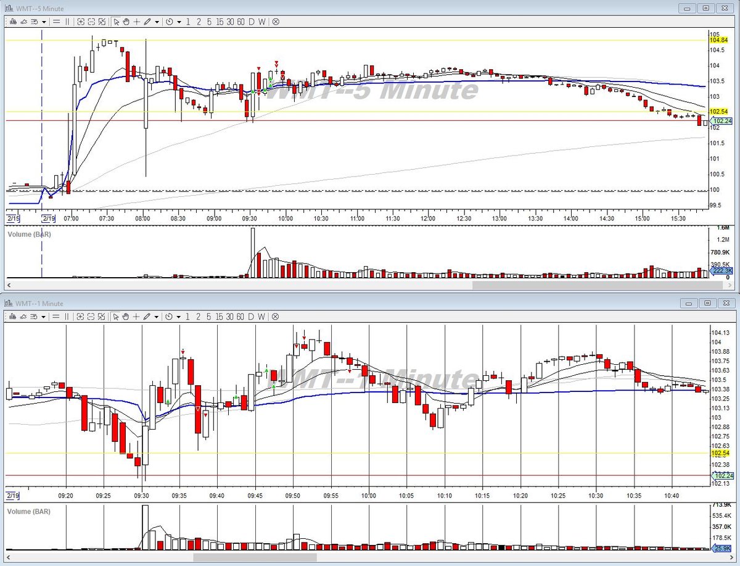This screenshot has height=566, width=740.
Task: Select horizontal lines tool in 5 Minute toolbar
Action: click(x=57, y=22)
